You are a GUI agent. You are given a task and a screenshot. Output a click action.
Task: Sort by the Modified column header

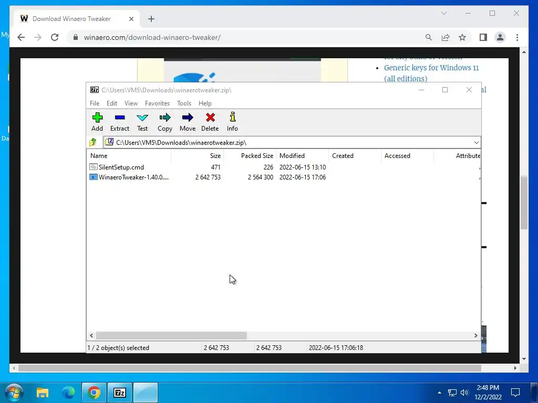coord(302,155)
